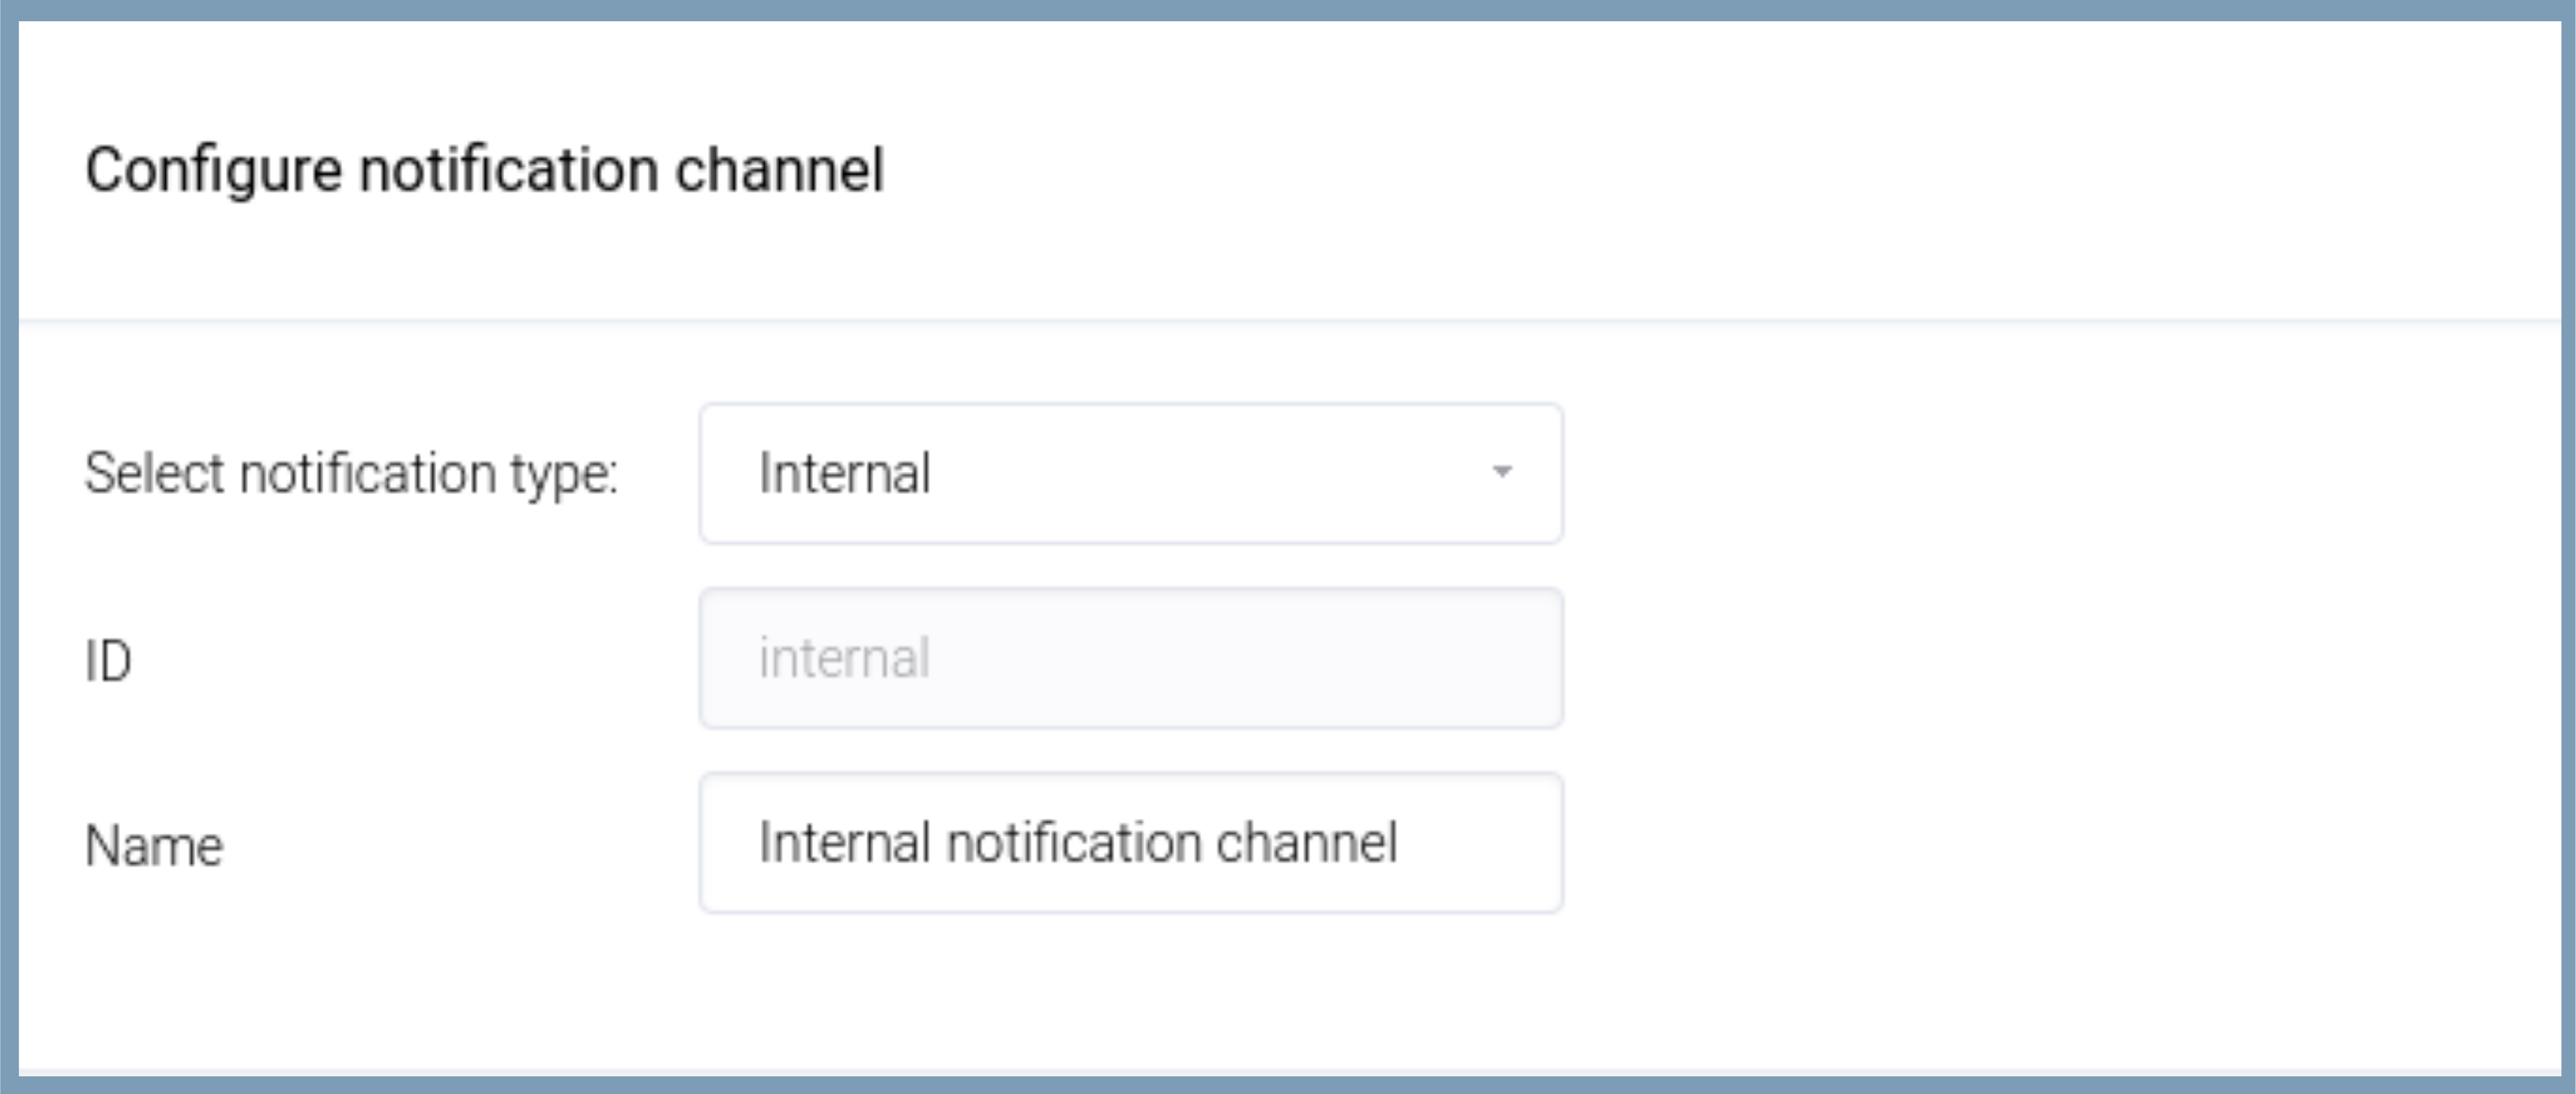
Task: Click the notification type dropdown arrow
Action: [x=1501, y=472]
